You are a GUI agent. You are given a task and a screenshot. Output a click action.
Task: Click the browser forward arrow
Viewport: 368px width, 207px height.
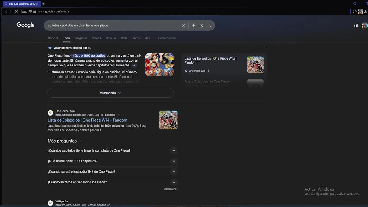click(11, 11)
